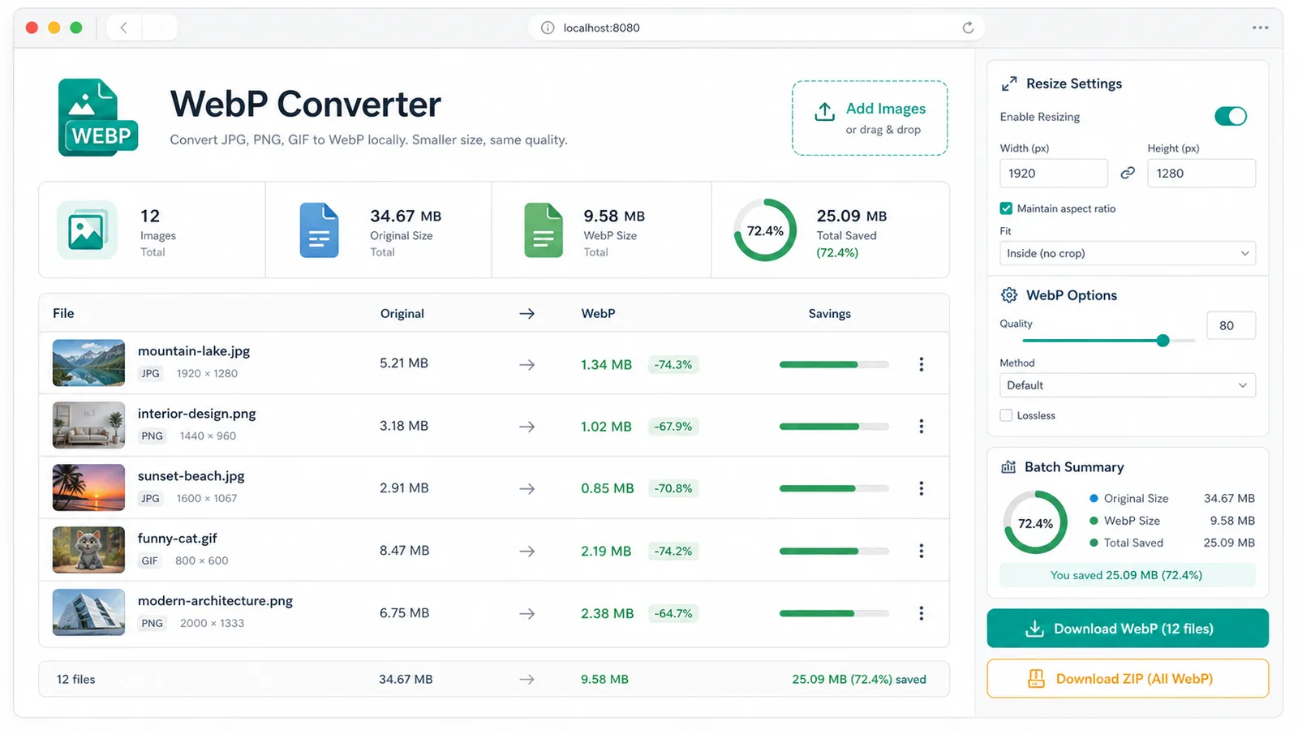Click the interior-design.png thumbnail
The height and width of the screenshot is (730, 1298).
click(x=88, y=425)
